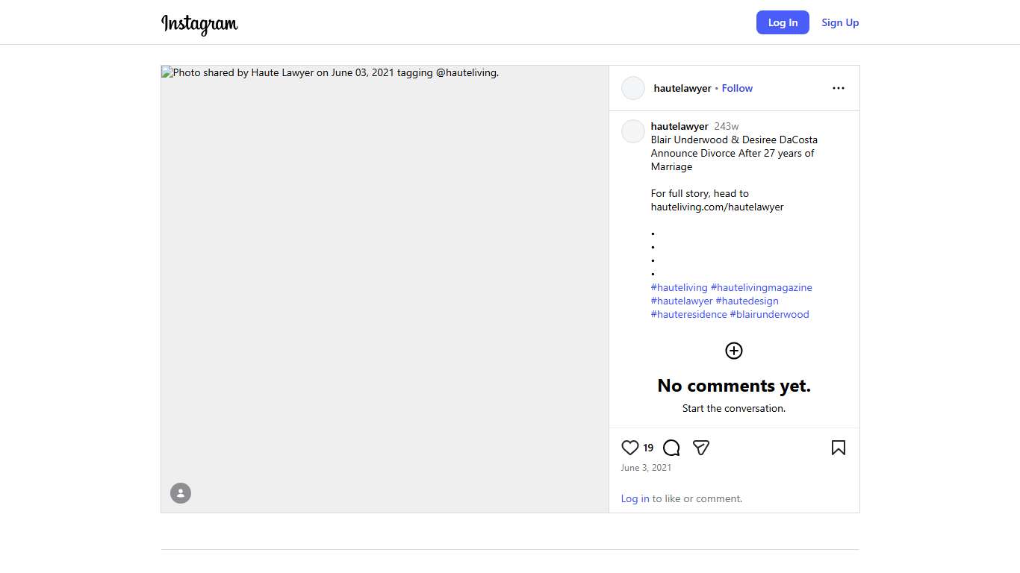Load more comments with plus circle
This screenshot has width=1020, height=573.
pyautogui.click(x=734, y=351)
